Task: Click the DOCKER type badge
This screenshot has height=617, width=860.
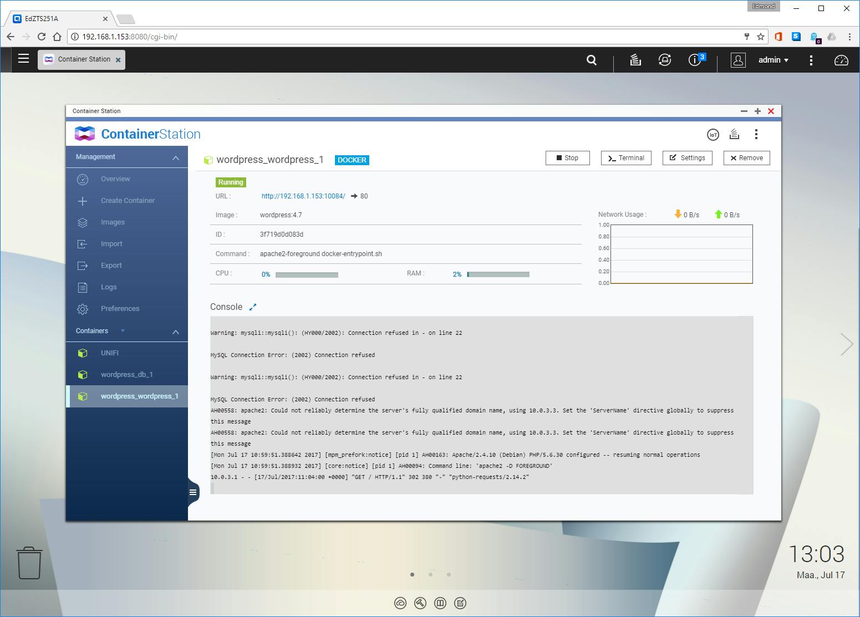Action: (x=352, y=160)
